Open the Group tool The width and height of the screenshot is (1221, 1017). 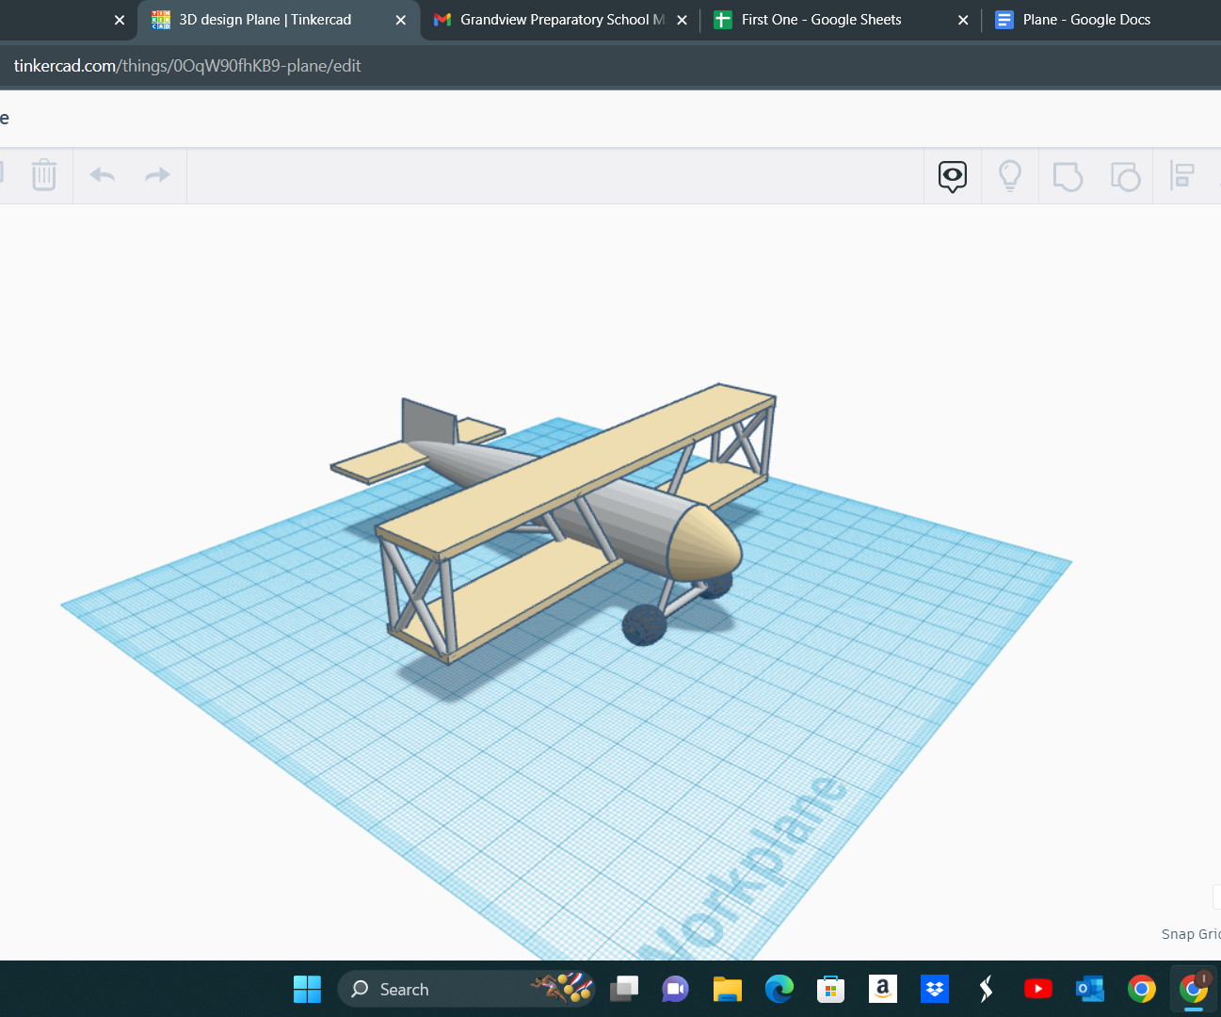[1068, 175]
